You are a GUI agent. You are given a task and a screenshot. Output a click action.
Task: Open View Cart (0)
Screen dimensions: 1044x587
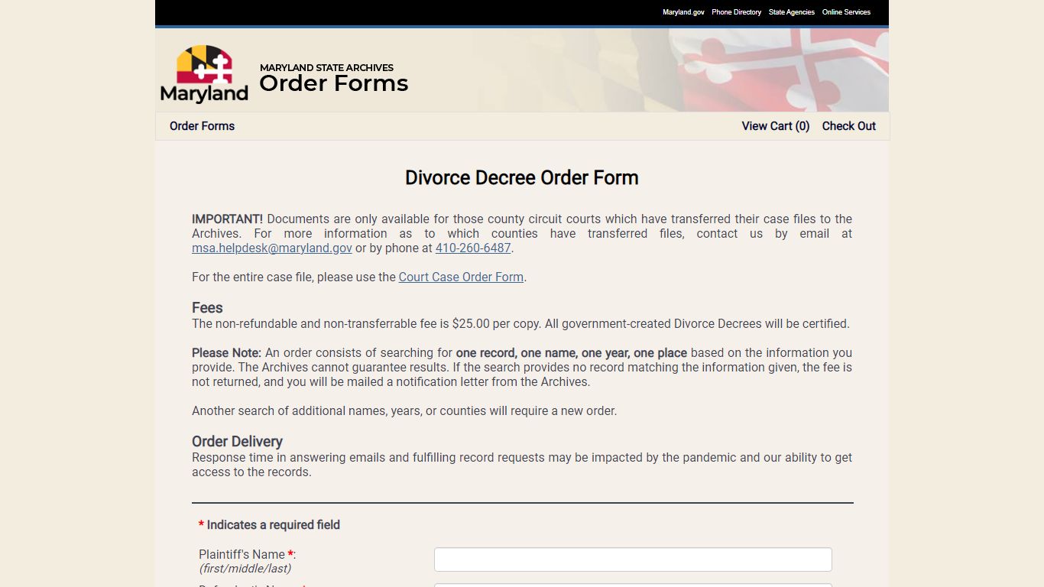point(776,126)
